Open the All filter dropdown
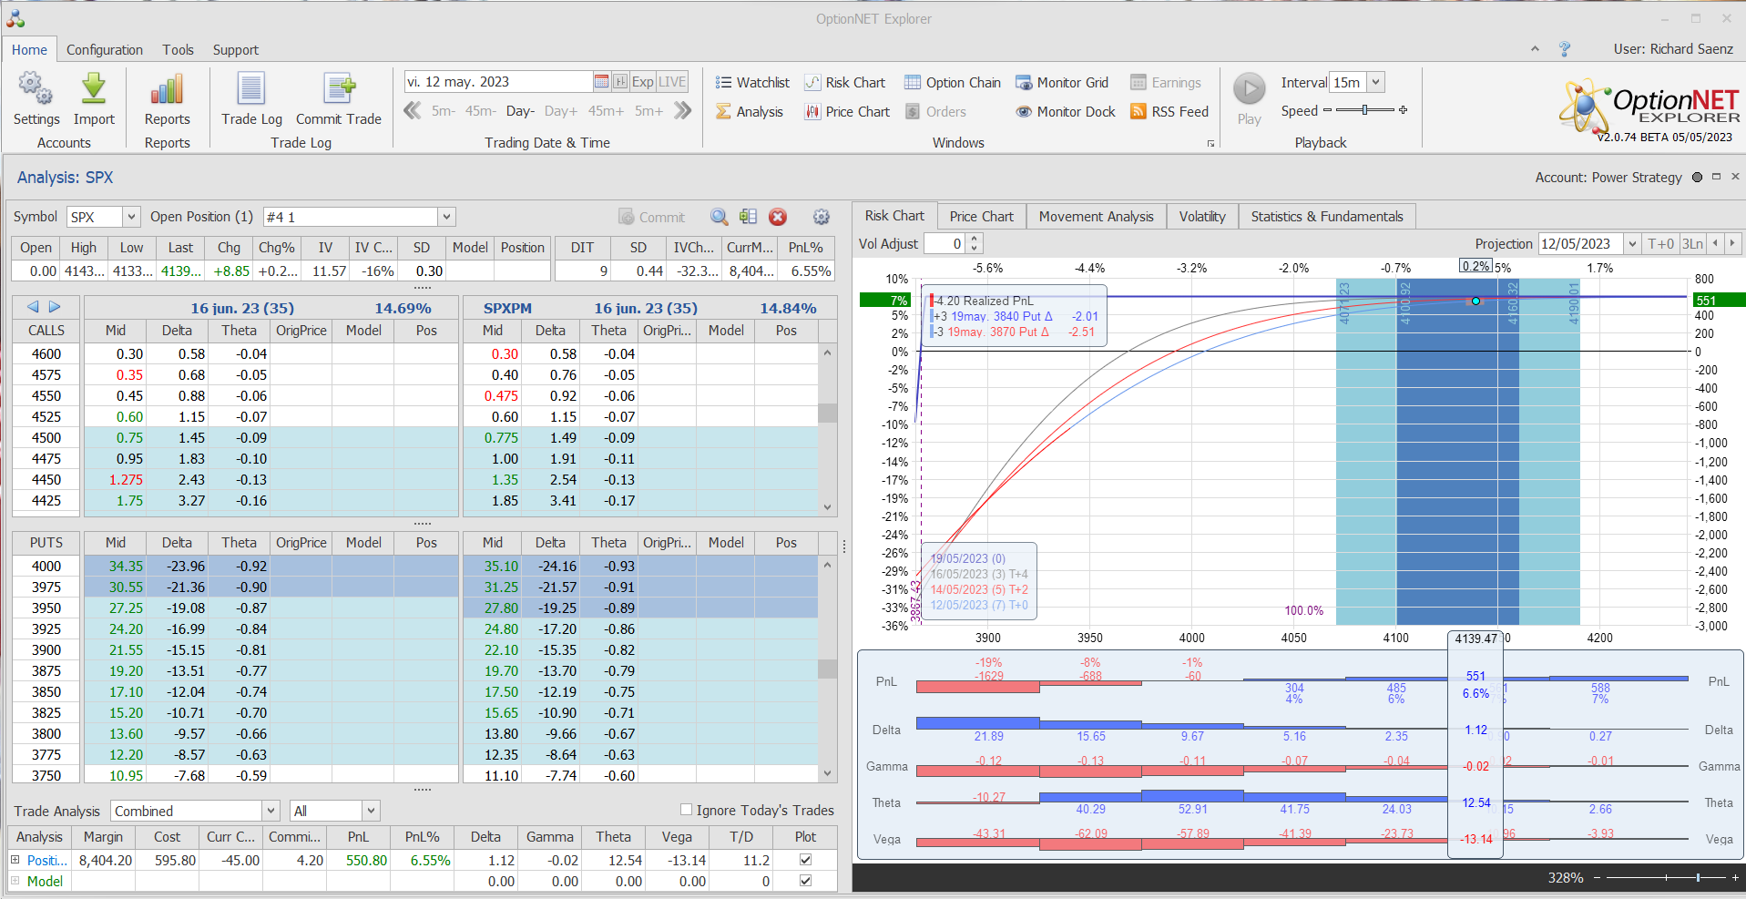The height and width of the screenshot is (899, 1746). 370,811
